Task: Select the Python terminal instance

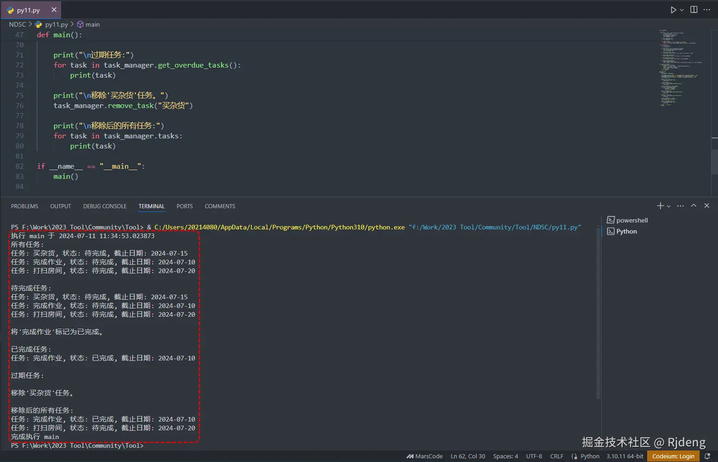Action: [622, 231]
